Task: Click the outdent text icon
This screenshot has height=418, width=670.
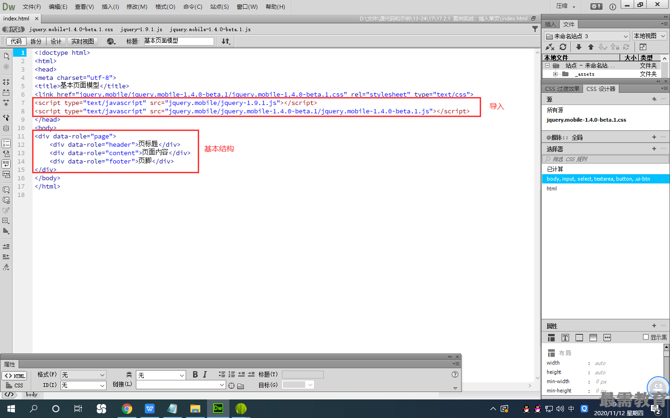Action: coord(241,374)
